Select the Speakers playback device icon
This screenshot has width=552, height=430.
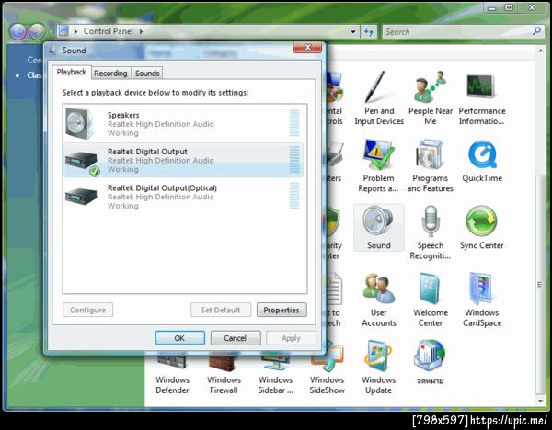click(80, 123)
